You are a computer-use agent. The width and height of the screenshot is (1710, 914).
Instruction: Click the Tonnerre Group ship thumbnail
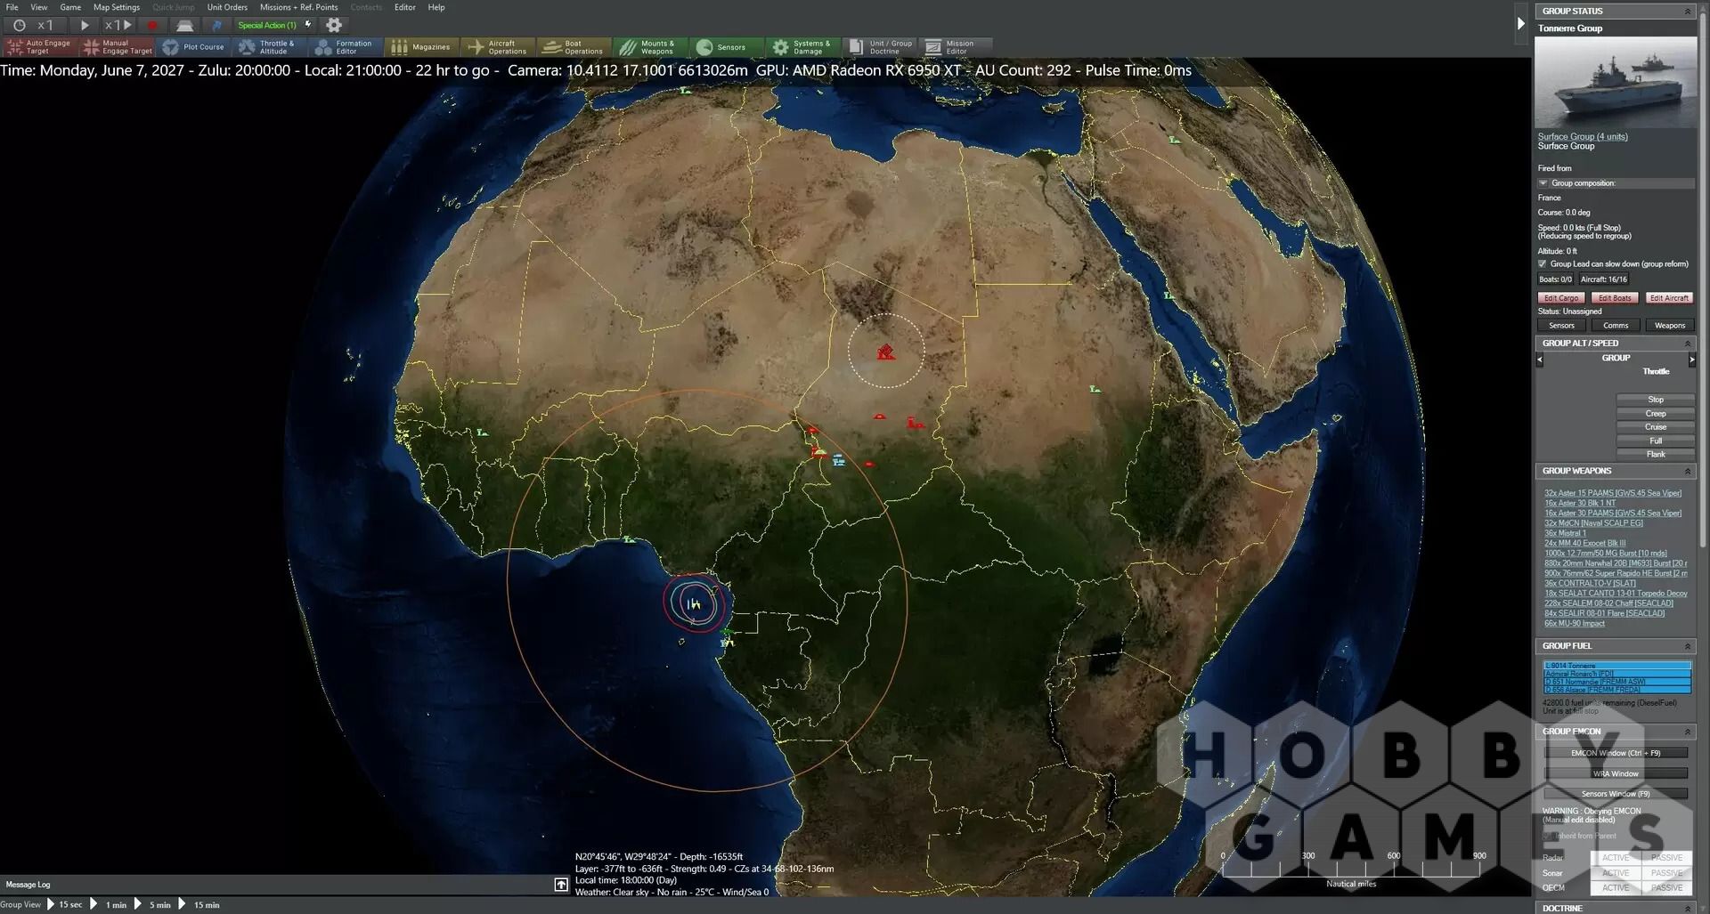1616,82
